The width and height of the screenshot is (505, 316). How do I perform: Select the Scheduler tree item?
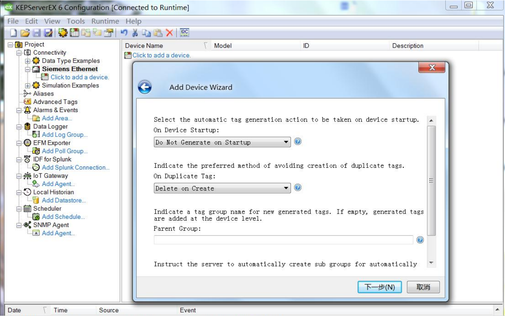click(47, 209)
